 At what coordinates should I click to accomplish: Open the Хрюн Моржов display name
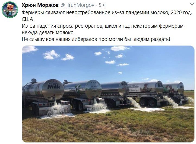[x=40, y=5]
